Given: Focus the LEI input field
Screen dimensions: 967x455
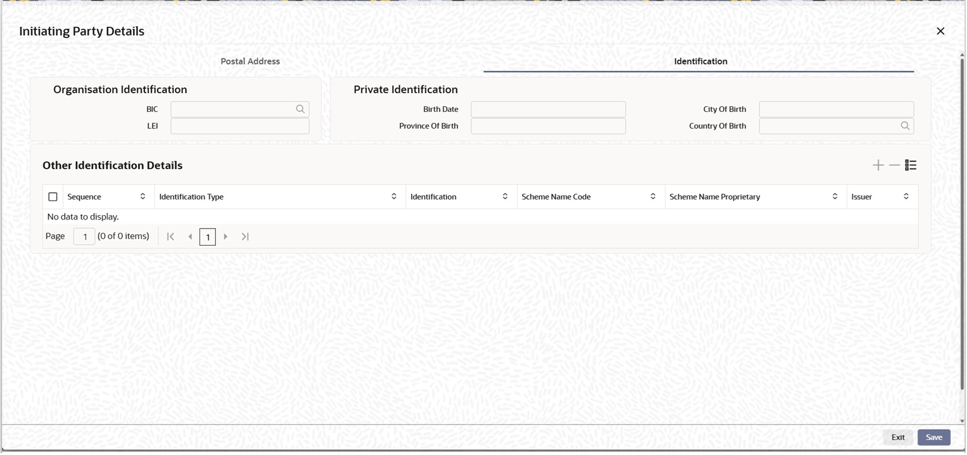Looking at the screenshot, I should (239, 126).
